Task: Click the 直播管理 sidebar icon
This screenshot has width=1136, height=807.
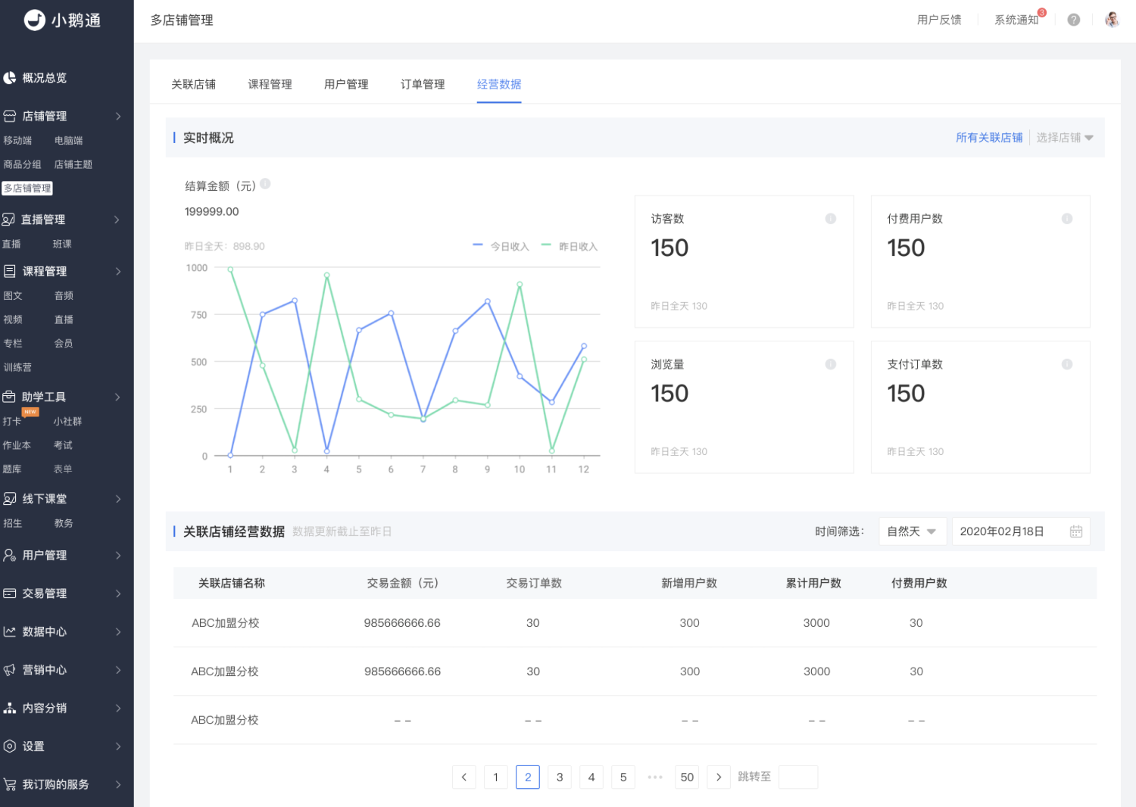Action: coord(8,220)
